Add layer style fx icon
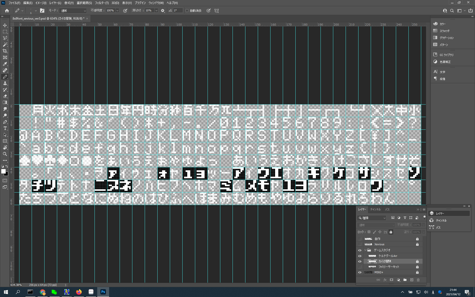The height and width of the screenshot is (297, 475). point(385,280)
